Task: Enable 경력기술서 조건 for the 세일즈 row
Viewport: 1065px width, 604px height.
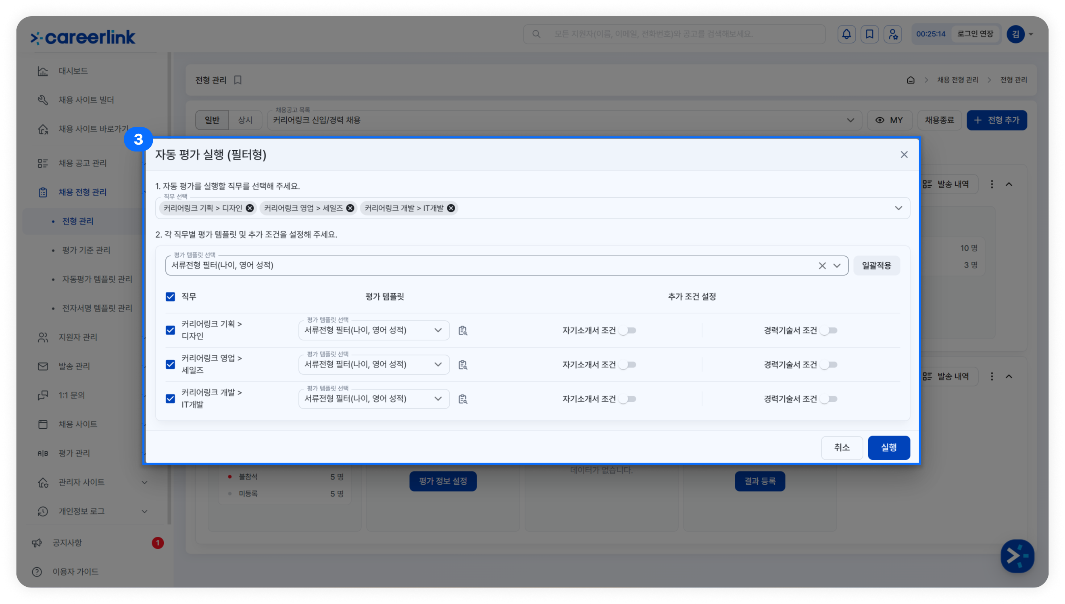Action: [828, 365]
